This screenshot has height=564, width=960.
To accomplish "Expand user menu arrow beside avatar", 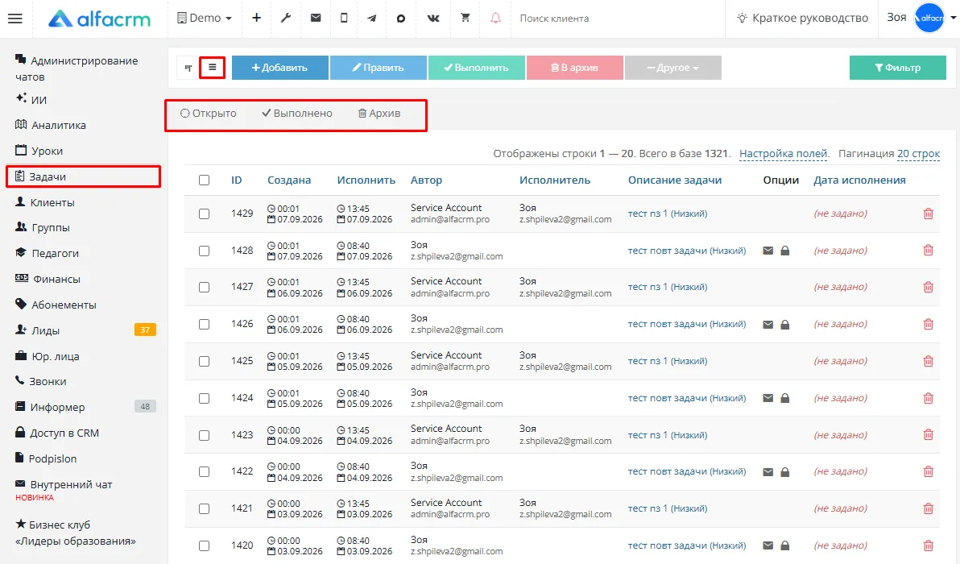I will [953, 19].
